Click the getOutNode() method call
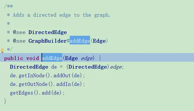194x111 pixels. (x=36, y=84)
